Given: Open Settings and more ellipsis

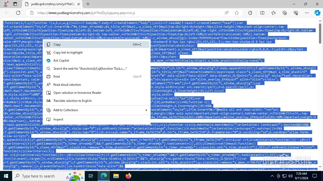Looking at the screenshot, I should [x=307, y=13].
